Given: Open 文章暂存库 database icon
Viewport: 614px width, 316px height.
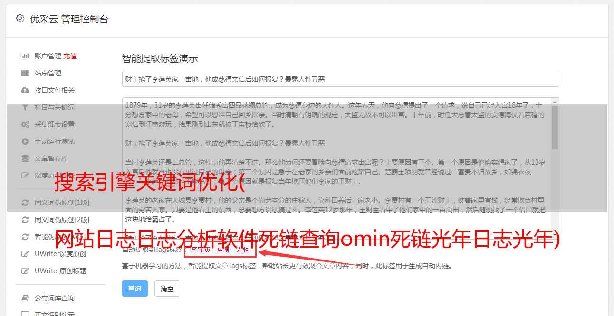Looking at the screenshot, I should coord(25,158).
